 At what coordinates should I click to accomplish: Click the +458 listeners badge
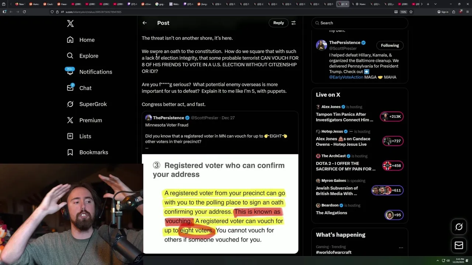393,166
